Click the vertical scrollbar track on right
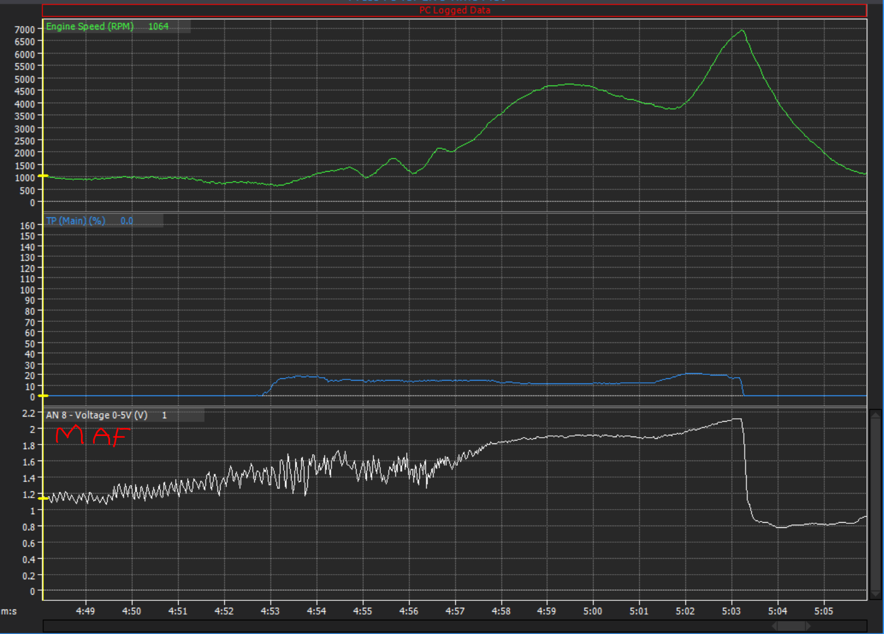The image size is (884, 634). coord(875,502)
